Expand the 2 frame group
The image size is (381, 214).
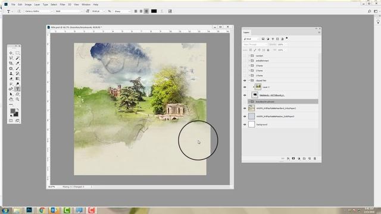(249, 70)
